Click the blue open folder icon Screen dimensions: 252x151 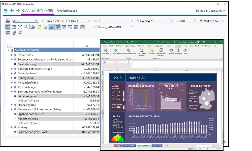[x=33, y=27]
